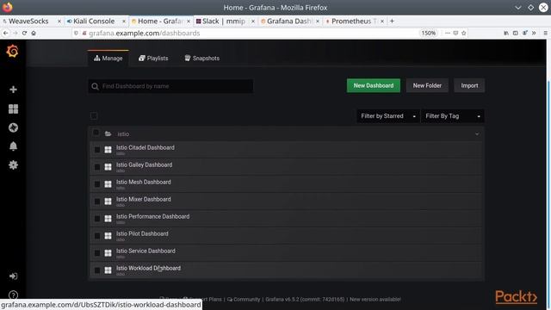The height and width of the screenshot is (310, 551).
Task: Select the Istio Workload Dashboard checkbox
Action: (x=97, y=270)
